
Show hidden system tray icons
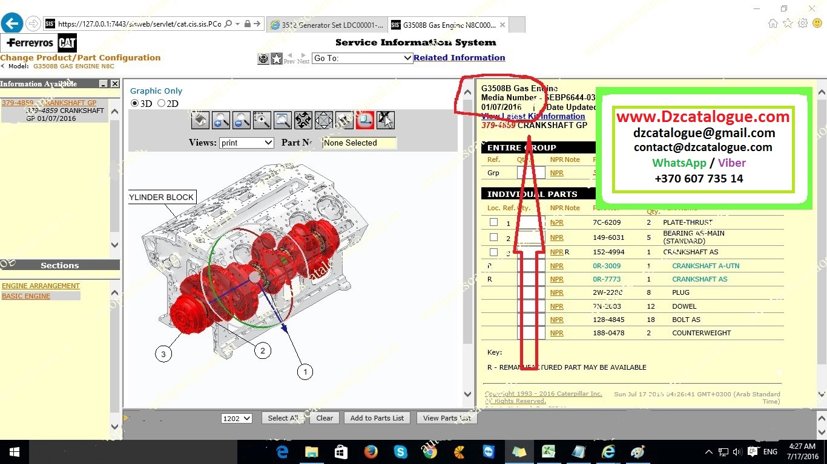click(x=709, y=452)
